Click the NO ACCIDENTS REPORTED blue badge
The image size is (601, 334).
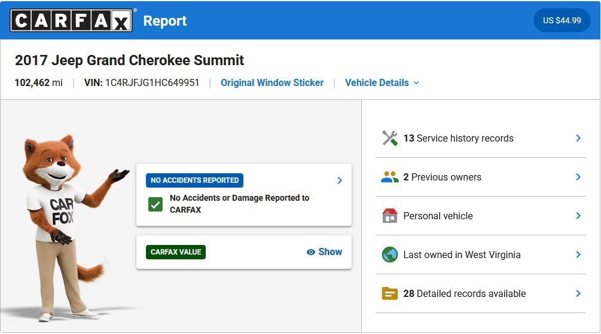click(x=194, y=180)
